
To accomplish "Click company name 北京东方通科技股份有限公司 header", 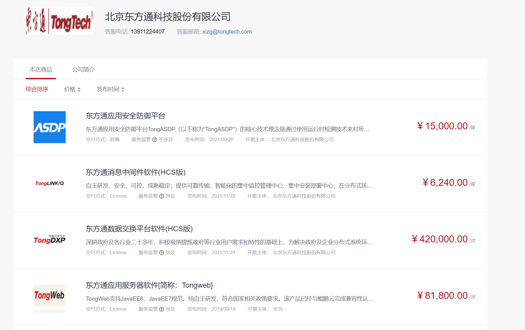I will click(168, 17).
